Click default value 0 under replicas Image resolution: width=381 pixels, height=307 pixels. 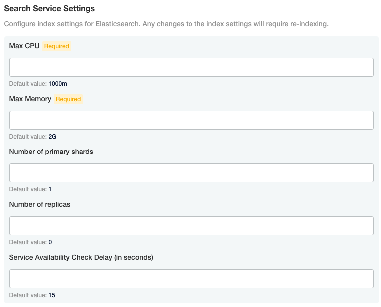pyautogui.click(x=50, y=242)
